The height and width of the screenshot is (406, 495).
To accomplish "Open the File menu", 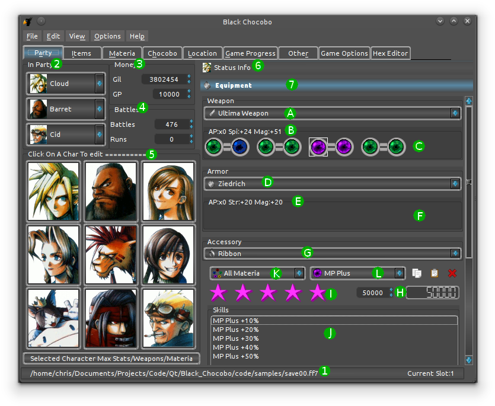I will tap(32, 36).
